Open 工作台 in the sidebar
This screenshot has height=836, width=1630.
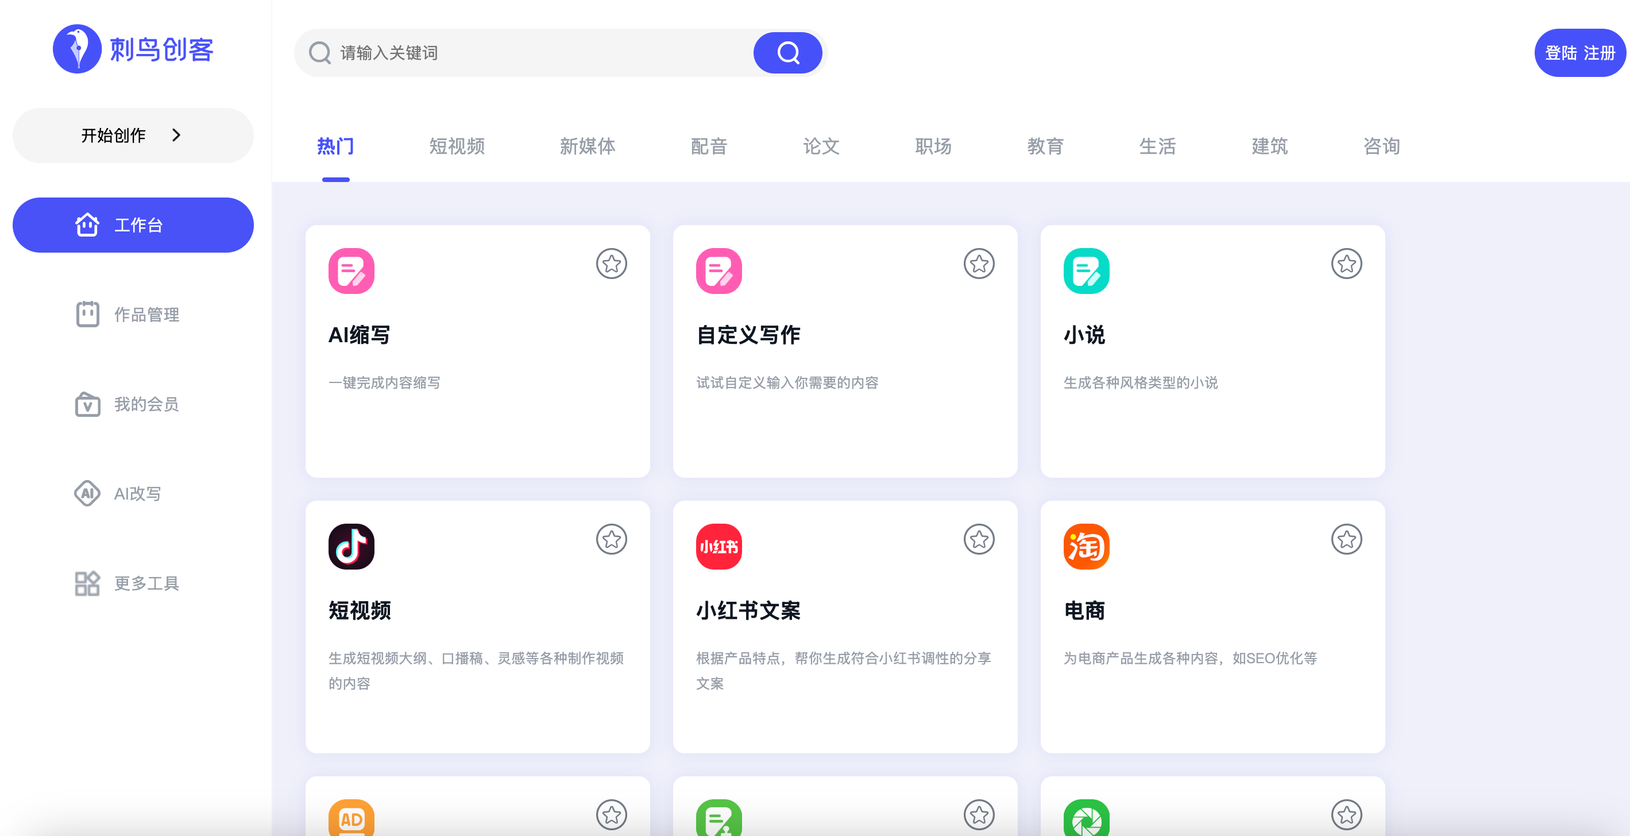coord(133,225)
